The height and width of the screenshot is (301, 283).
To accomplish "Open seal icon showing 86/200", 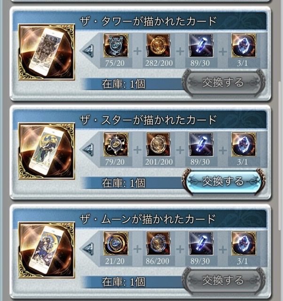I will (158, 244).
